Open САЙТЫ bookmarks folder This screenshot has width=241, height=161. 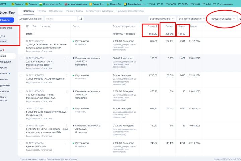(171, 4)
